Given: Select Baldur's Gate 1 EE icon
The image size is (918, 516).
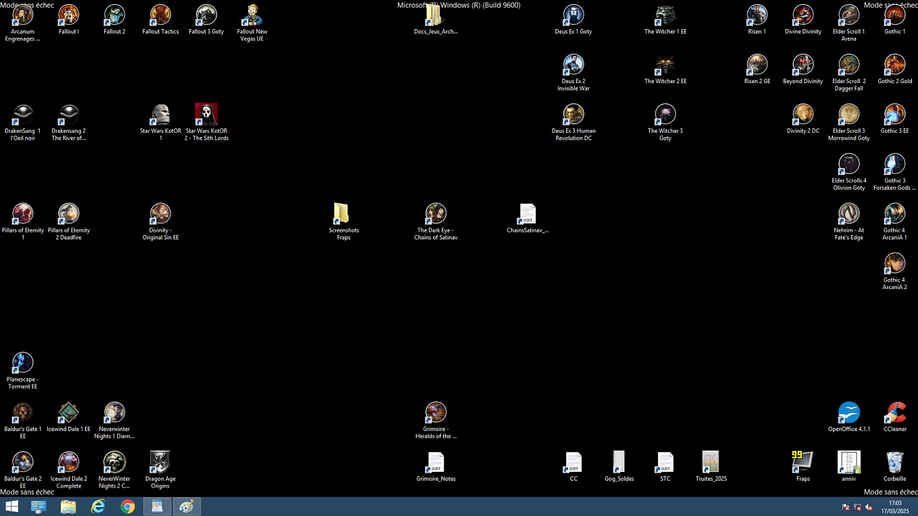Looking at the screenshot, I should tap(23, 412).
